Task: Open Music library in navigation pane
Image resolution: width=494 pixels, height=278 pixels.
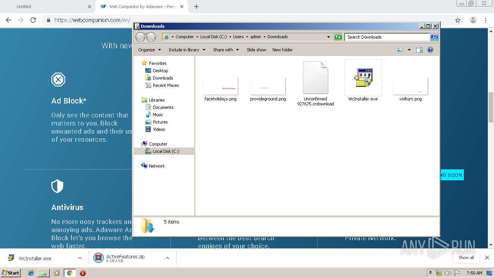Action: (x=158, y=115)
